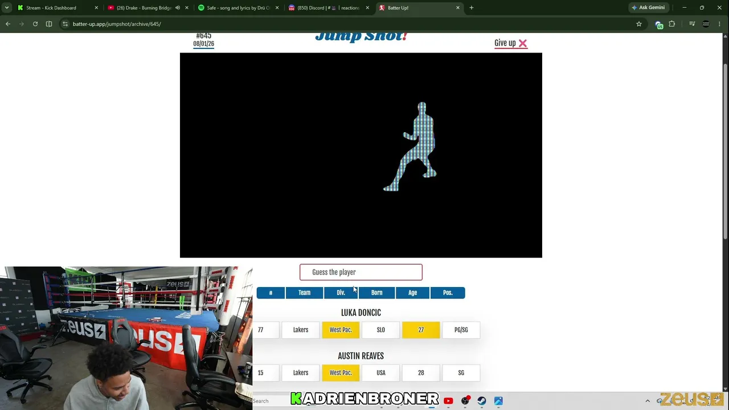This screenshot has width=729, height=410.
Task: Switch to the Drake - Burning Bridges YouTube tab
Action: coord(144,8)
